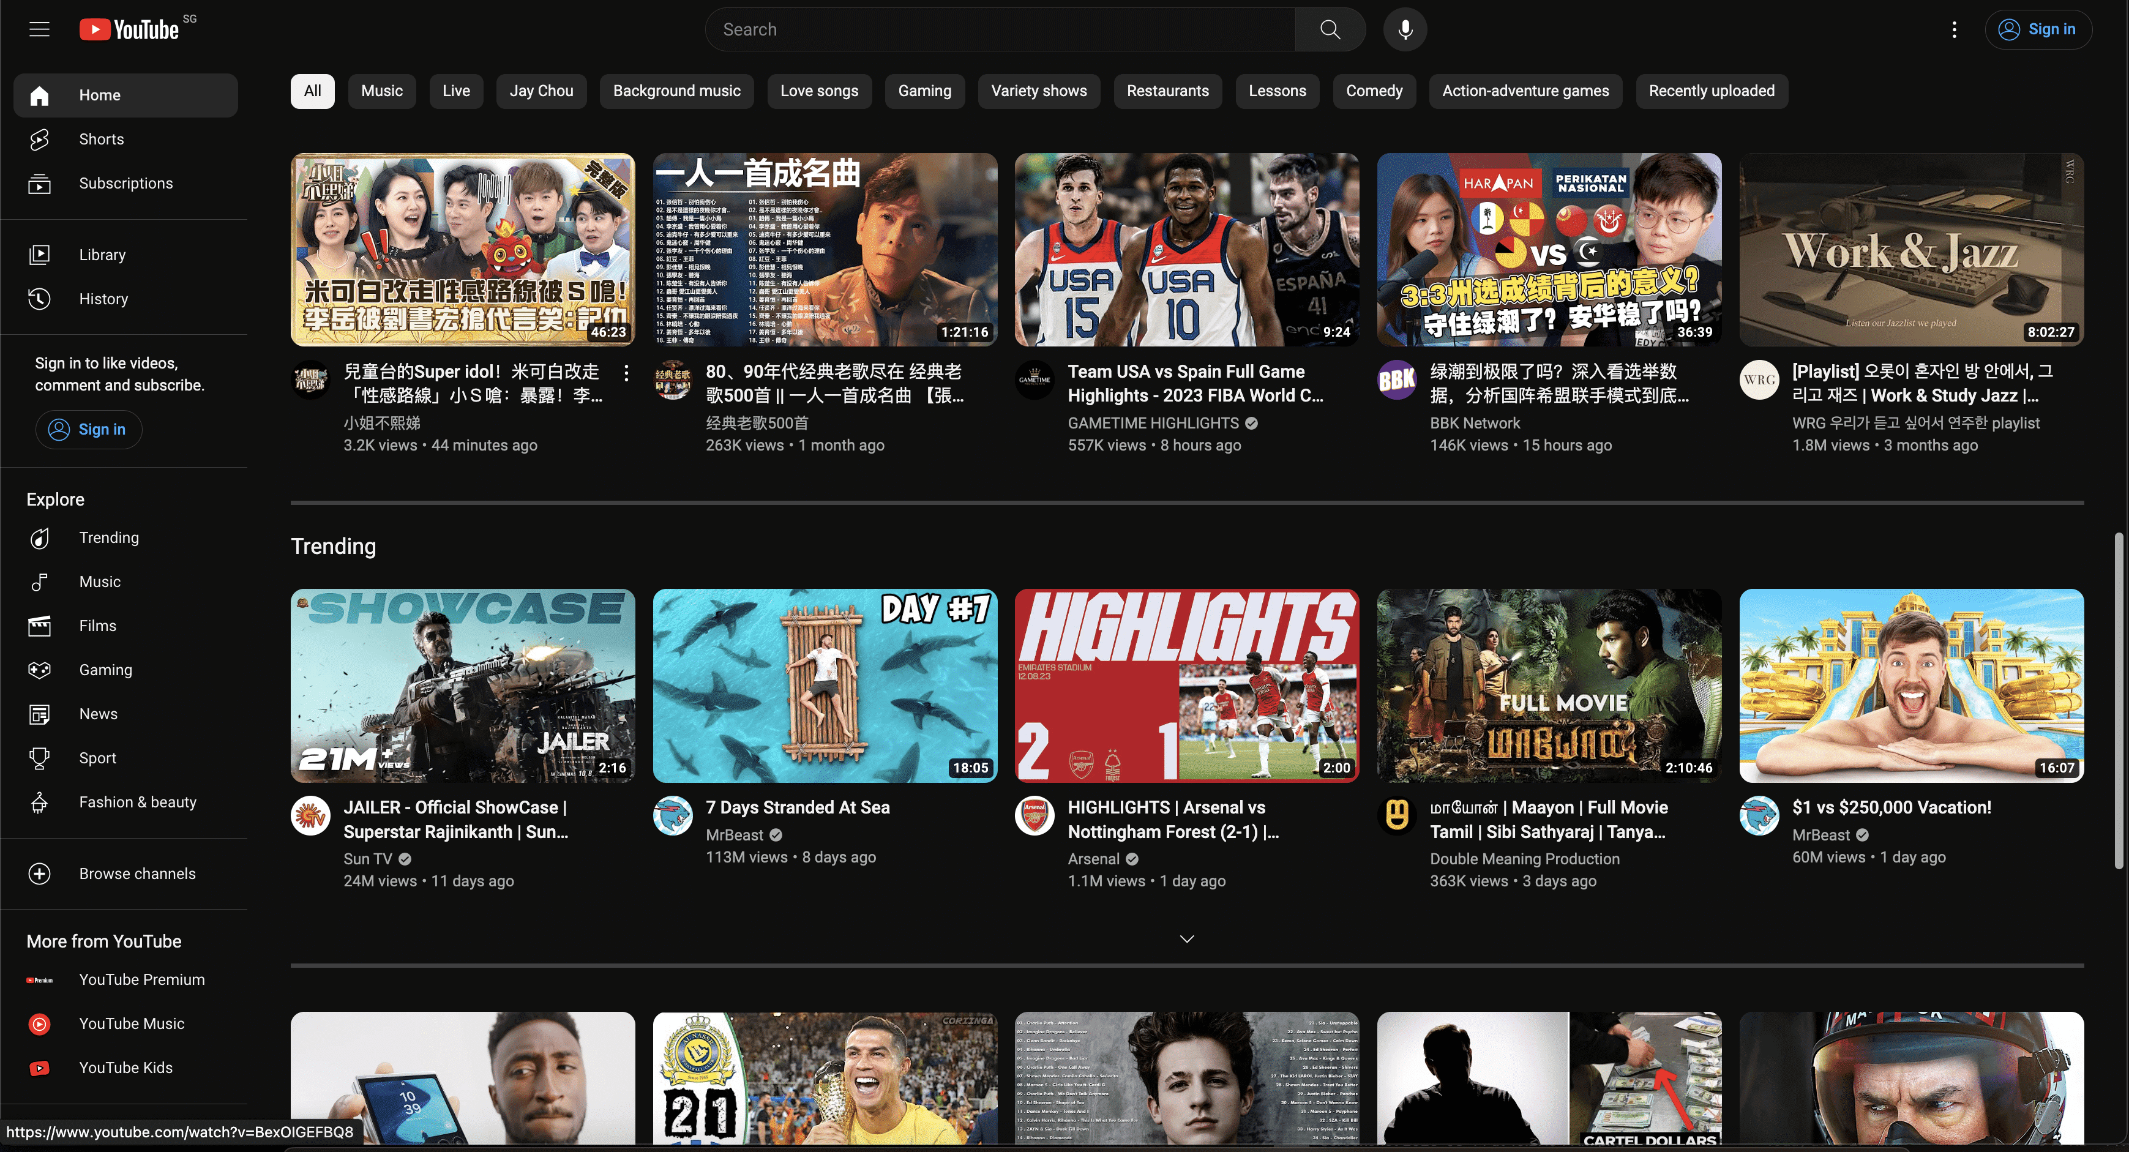
Task: Open Subscriptions in the sidebar
Action: (x=125, y=184)
